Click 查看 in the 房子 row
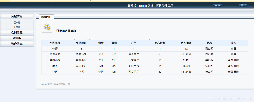Viewport: 254px width, 102px height. point(230,66)
